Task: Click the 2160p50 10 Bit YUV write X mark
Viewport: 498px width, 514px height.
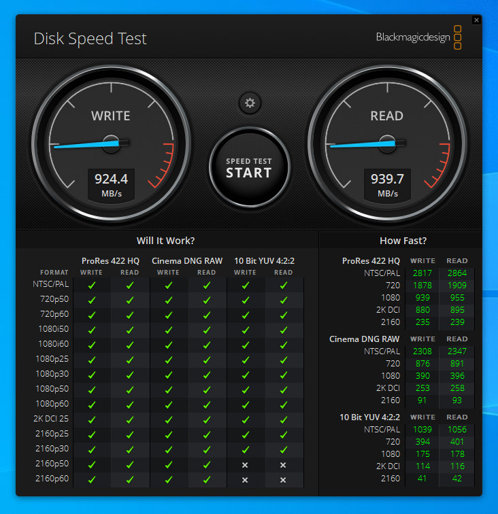Action: [x=245, y=465]
